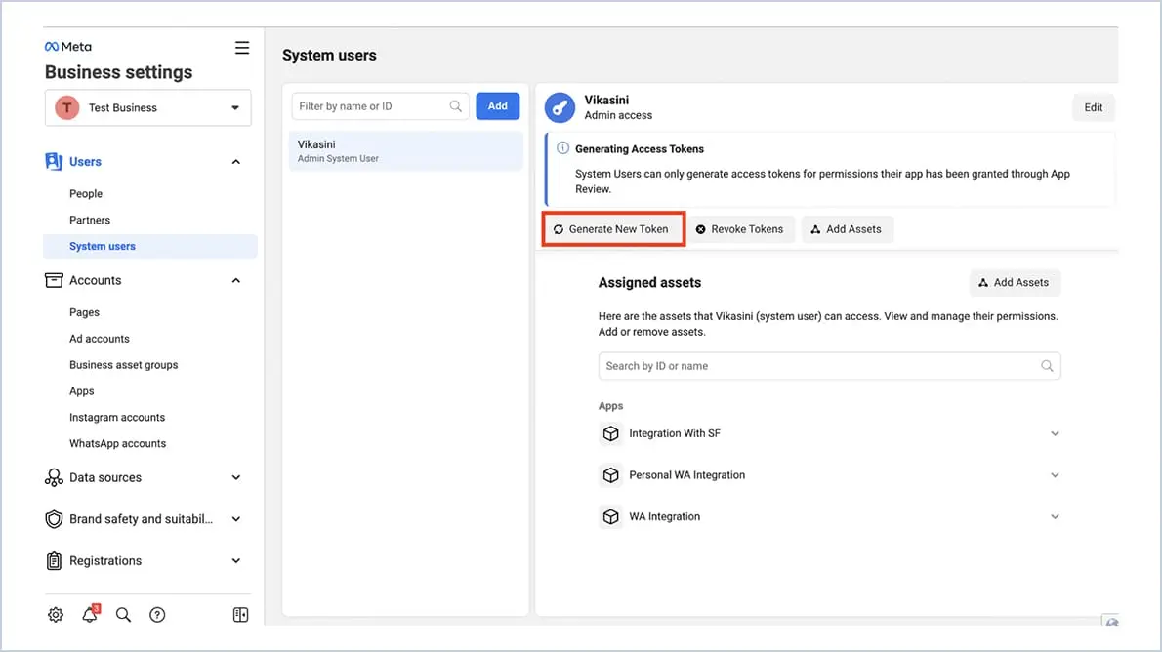
Task: Click magnifier in Filter by name field
Action: [455, 106]
